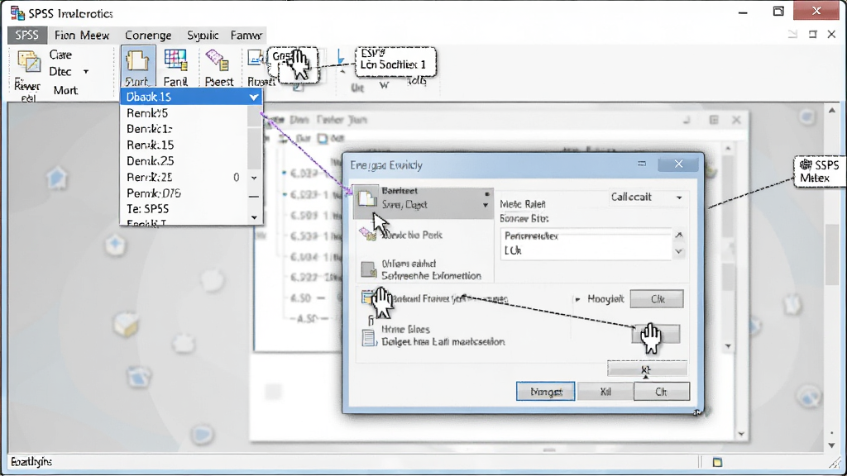Image resolution: width=847 pixels, height=476 pixels.
Task: Click the main workspace scrollbar down arrow
Action: 832,445
